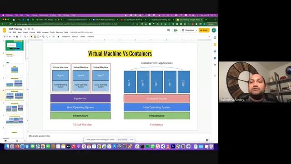Image resolution: width=291 pixels, height=164 pixels.
Task: Click the Chrome back arrow
Action: point(3,24)
